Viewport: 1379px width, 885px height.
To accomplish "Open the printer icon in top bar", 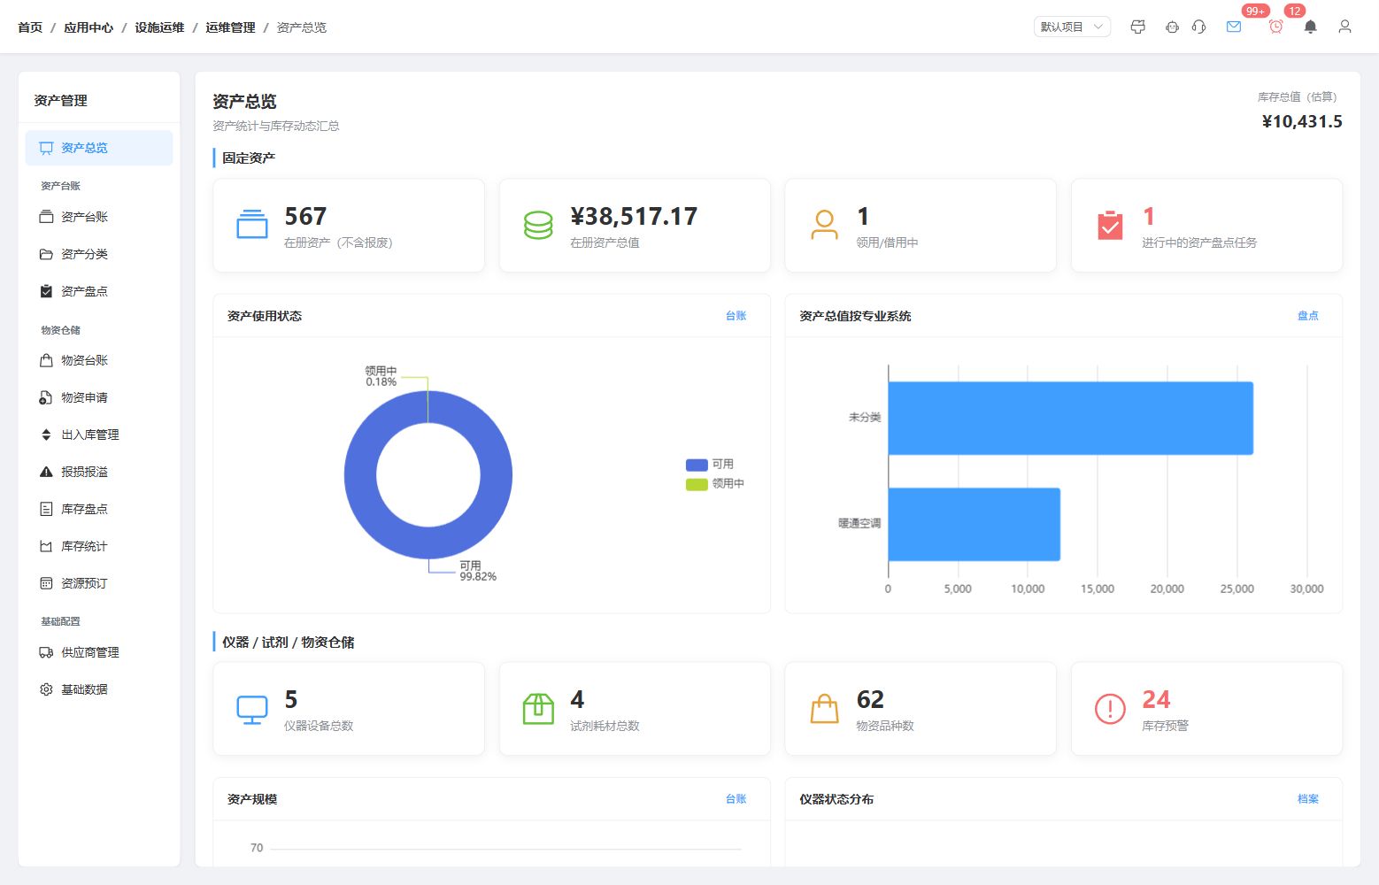I will (x=1138, y=27).
